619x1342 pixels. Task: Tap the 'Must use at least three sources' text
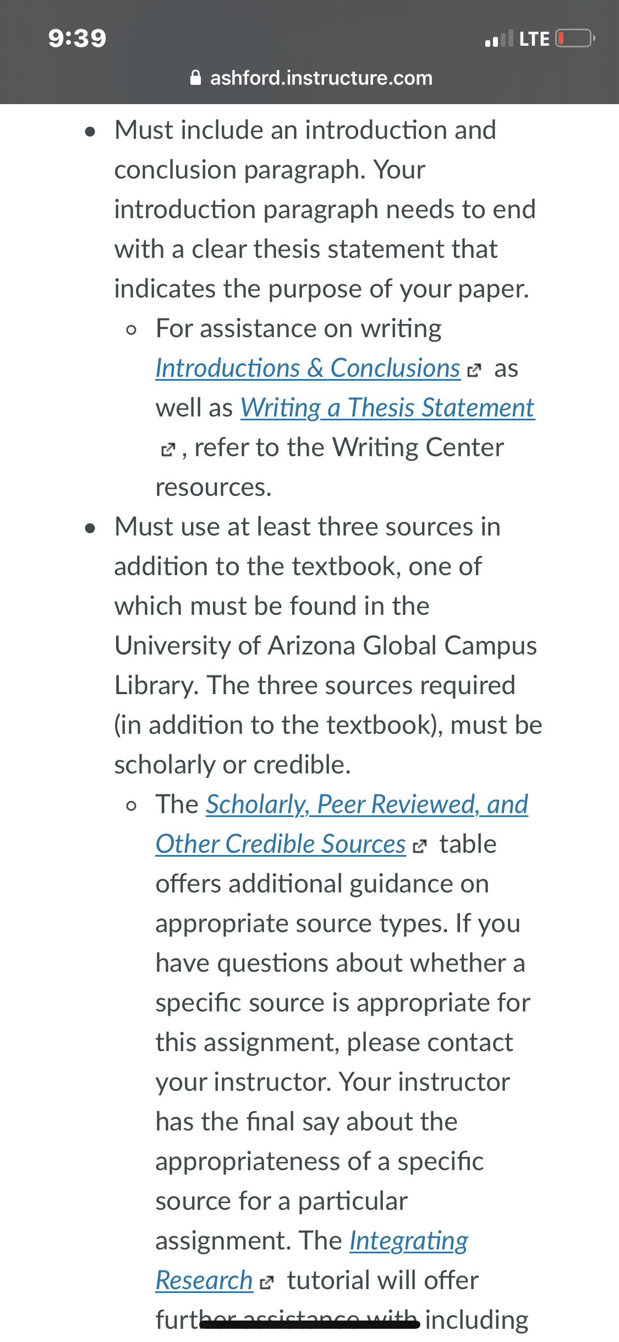pos(308,527)
